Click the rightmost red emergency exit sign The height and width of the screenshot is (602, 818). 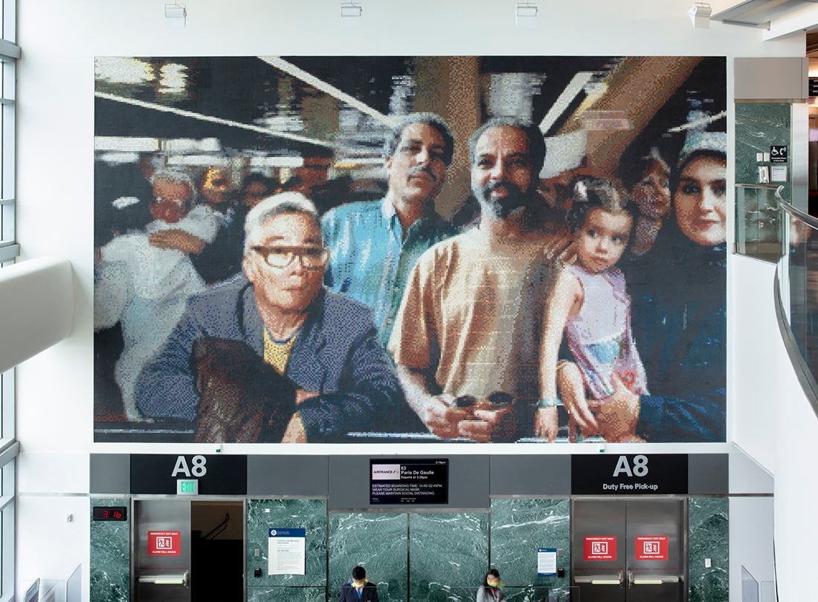click(651, 548)
